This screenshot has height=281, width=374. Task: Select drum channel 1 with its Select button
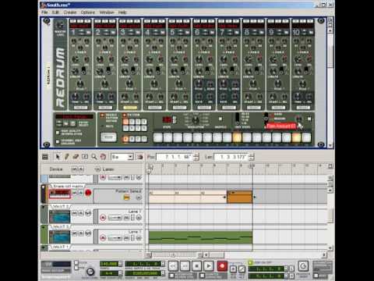click(80, 108)
